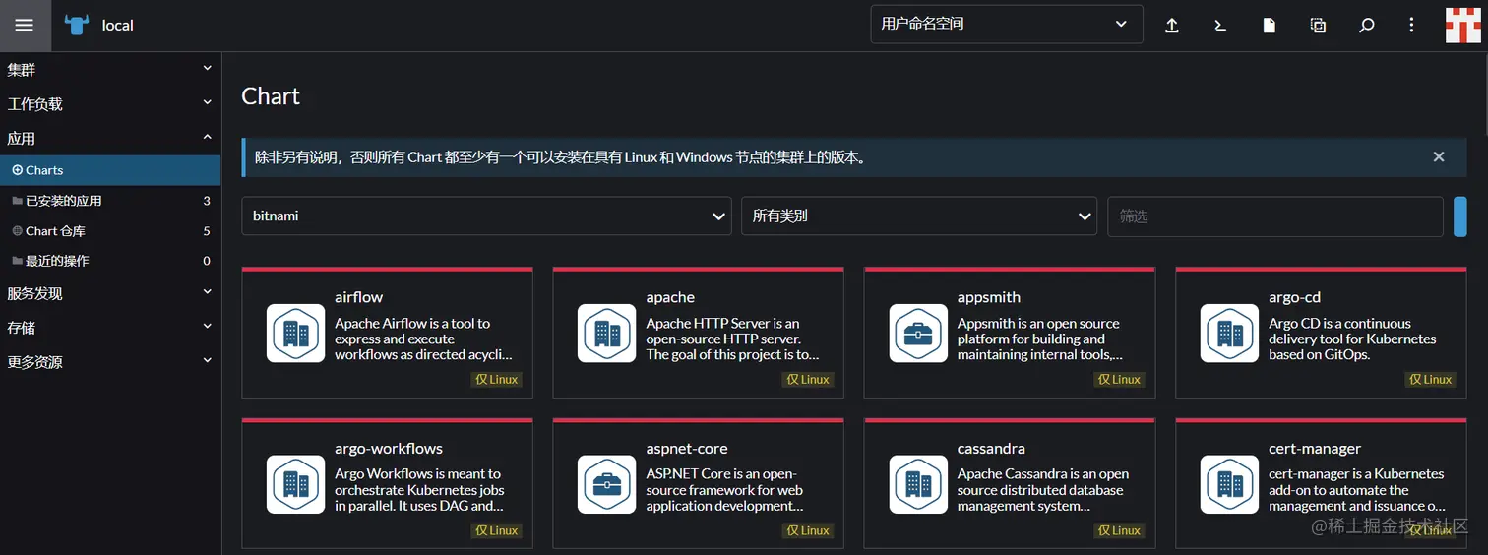
Task: Click the argo-cd chart icon
Action: [1229, 333]
